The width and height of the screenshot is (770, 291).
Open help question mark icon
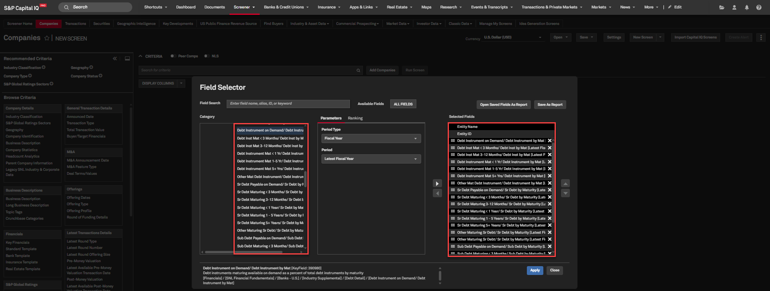tap(759, 7)
